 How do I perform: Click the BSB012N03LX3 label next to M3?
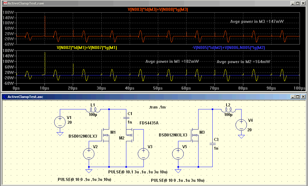pyautogui.click(x=173, y=135)
